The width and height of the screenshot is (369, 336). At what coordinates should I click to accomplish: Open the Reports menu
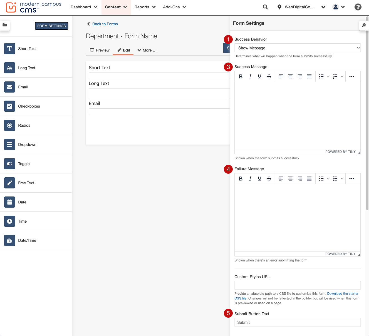tap(145, 7)
